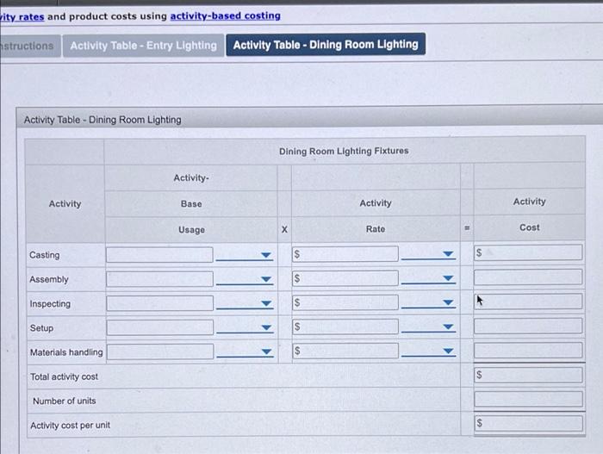Click Assembly activity-base usage input field

(x=159, y=279)
